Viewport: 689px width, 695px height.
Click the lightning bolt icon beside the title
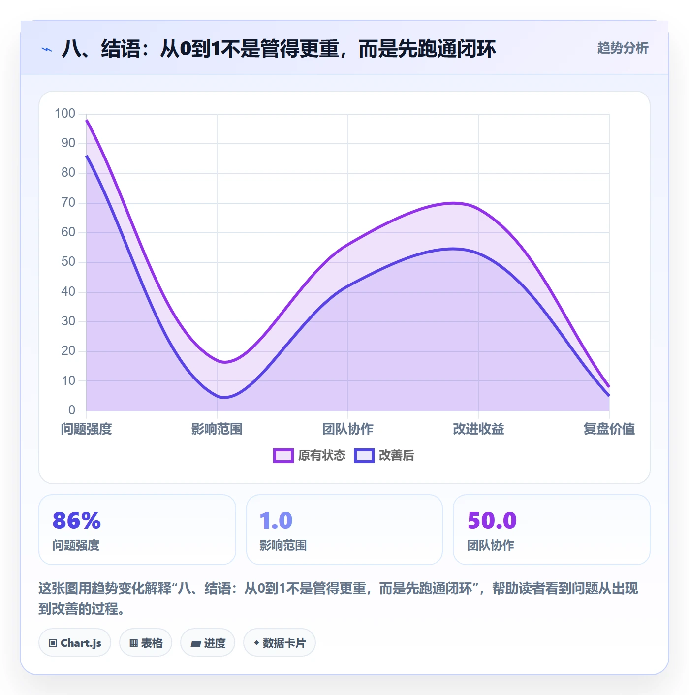pyautogui.click(x=47, y=49)
